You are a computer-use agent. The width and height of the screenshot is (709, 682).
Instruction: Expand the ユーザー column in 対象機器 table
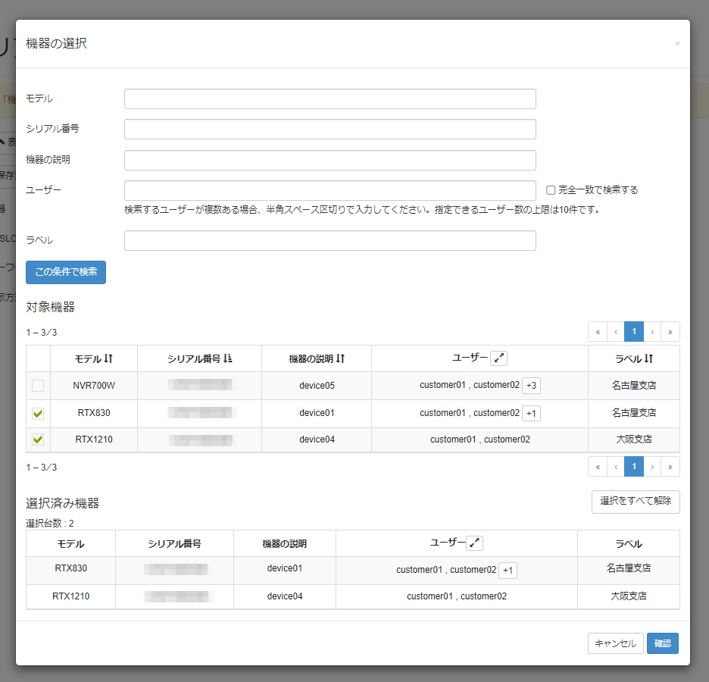pos(498,358)
